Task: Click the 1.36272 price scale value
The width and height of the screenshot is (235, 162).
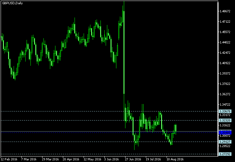Action: [x=225, y=94]
